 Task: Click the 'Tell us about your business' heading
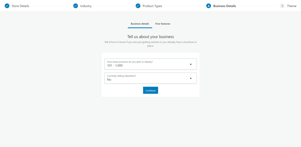click(x=150, y=37)
